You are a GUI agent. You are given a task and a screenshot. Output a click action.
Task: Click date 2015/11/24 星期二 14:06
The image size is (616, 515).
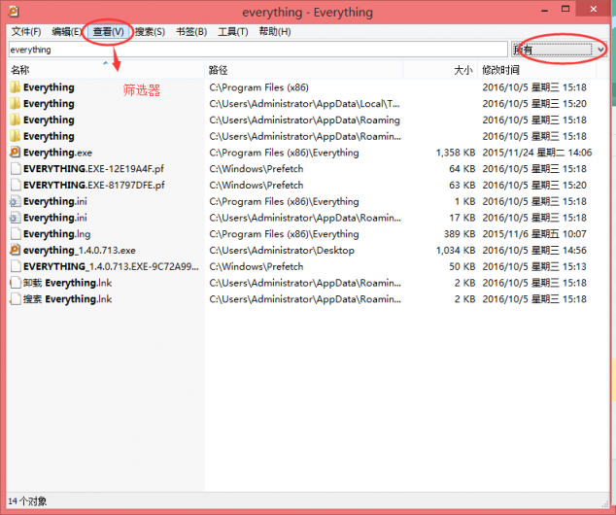point(537,153)
